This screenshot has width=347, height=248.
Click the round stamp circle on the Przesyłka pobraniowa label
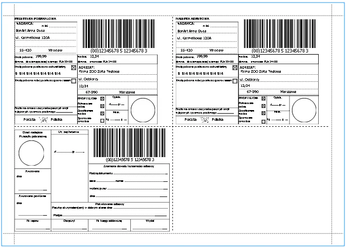coord(143,111)
